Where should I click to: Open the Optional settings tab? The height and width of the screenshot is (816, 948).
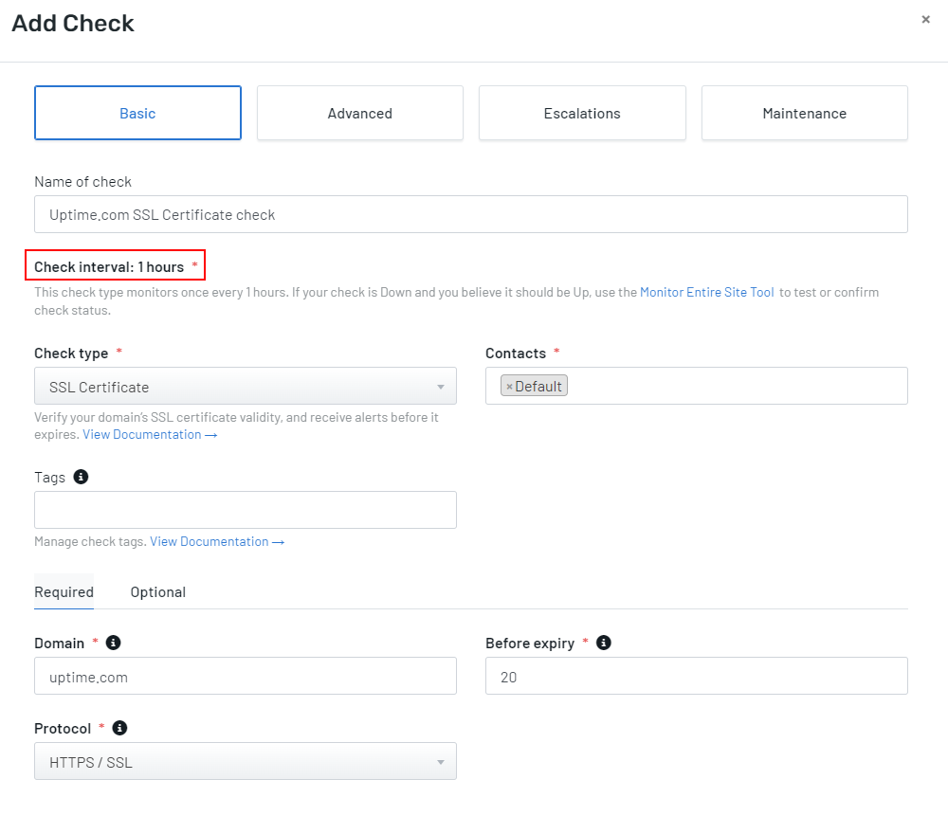click(x=157, y=591)
